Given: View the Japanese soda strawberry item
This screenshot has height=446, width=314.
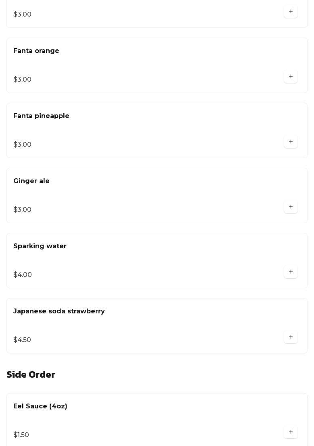Looking at the screenshot, I should [59, 311].
